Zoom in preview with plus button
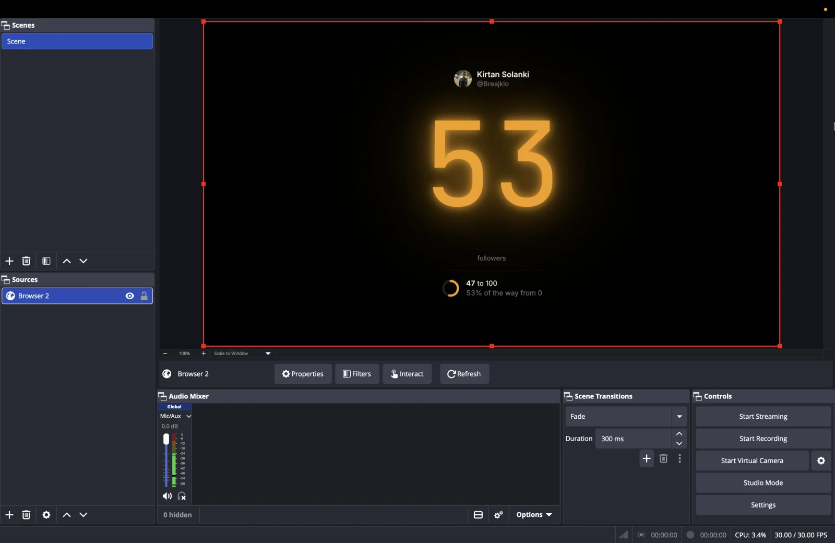The image size is (835, 543). (x=204, y=353)
